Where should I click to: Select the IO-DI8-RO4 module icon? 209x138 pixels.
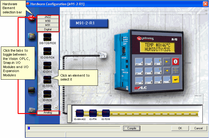47,51
